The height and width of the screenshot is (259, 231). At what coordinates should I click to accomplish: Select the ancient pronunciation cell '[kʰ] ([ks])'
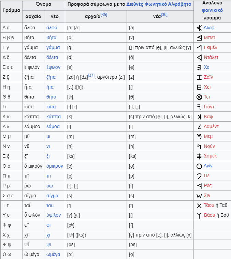click(x=76, y=235)
